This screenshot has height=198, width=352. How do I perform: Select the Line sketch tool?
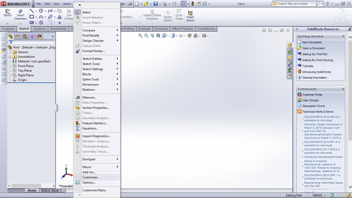click(x=32, y=11)
